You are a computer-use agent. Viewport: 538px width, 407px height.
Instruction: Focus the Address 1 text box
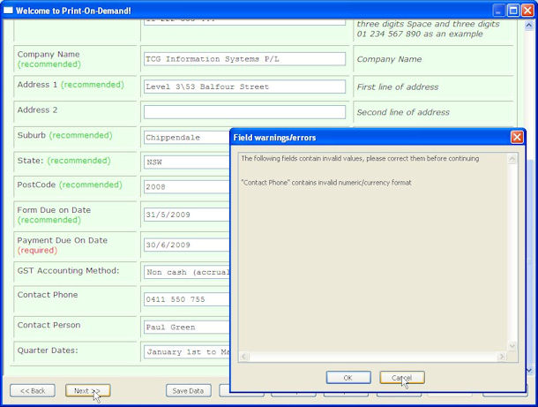tap(244, 87)
